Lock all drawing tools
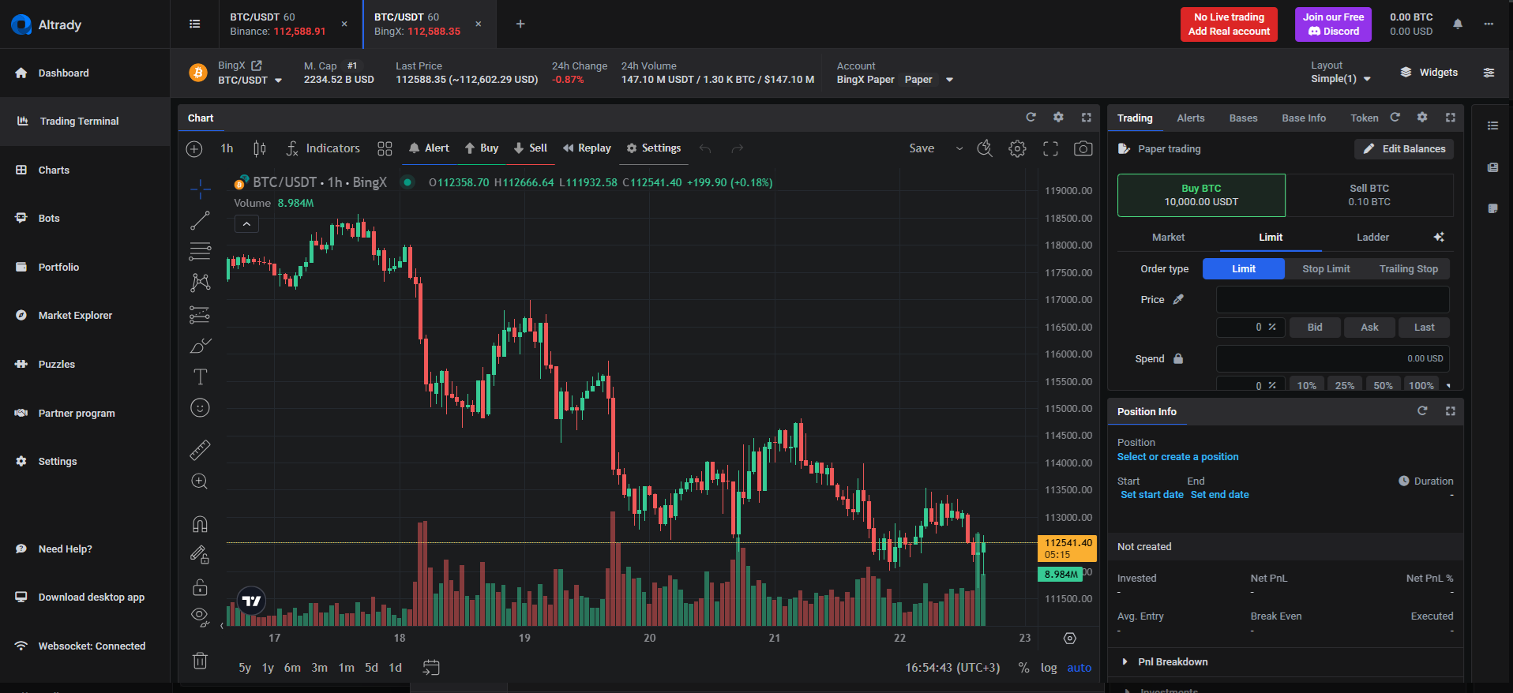 coord(200,586)
